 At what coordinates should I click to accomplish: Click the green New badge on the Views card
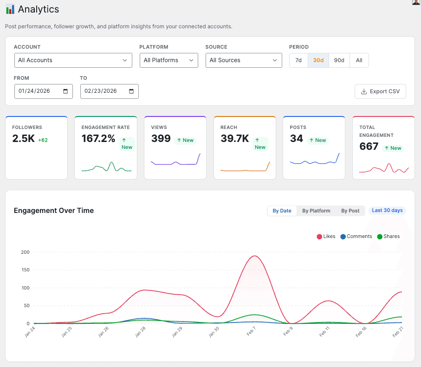(185, 140)
